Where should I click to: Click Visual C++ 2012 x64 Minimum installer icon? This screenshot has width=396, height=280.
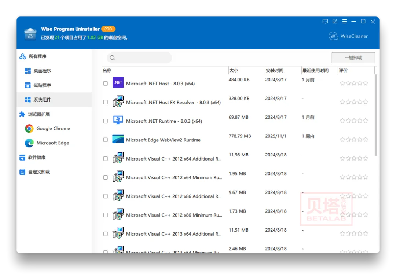point(118,177)
